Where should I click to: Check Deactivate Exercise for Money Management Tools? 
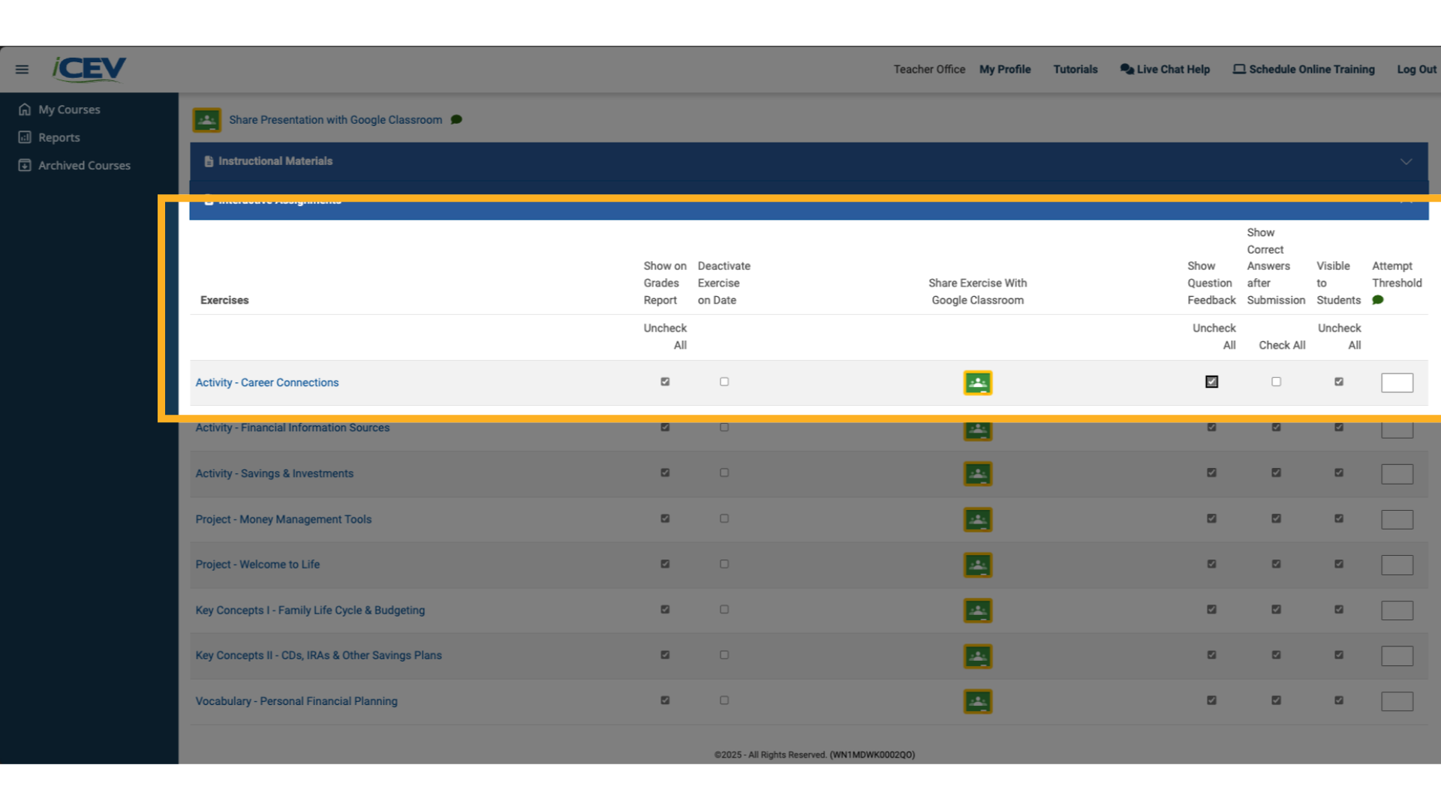[x=724, y=518]
